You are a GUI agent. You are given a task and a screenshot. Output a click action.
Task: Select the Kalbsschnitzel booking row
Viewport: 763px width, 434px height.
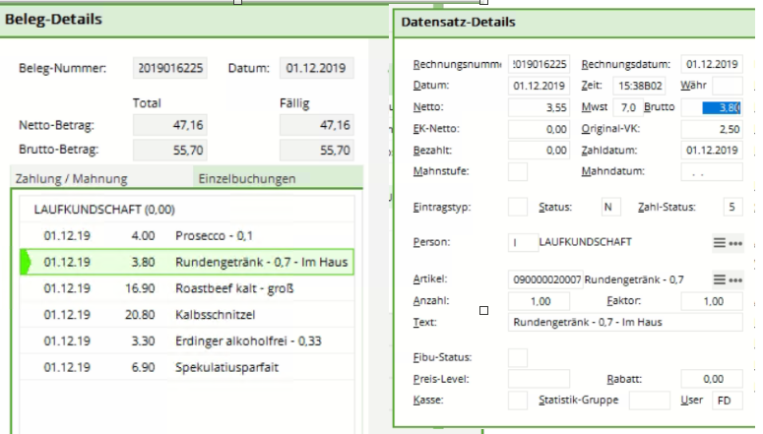point(187,315)
